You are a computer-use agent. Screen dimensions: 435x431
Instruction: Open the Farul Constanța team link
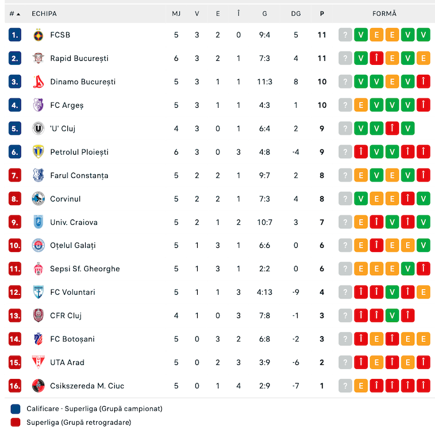point(79,176)
